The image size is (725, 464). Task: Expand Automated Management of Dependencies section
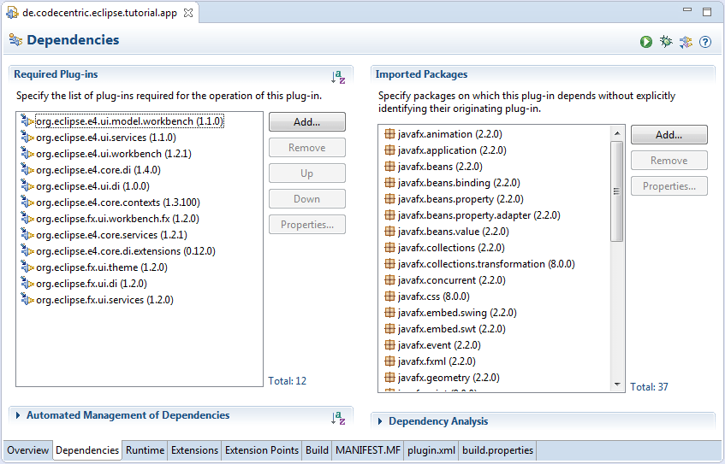[x=19, y=415]
